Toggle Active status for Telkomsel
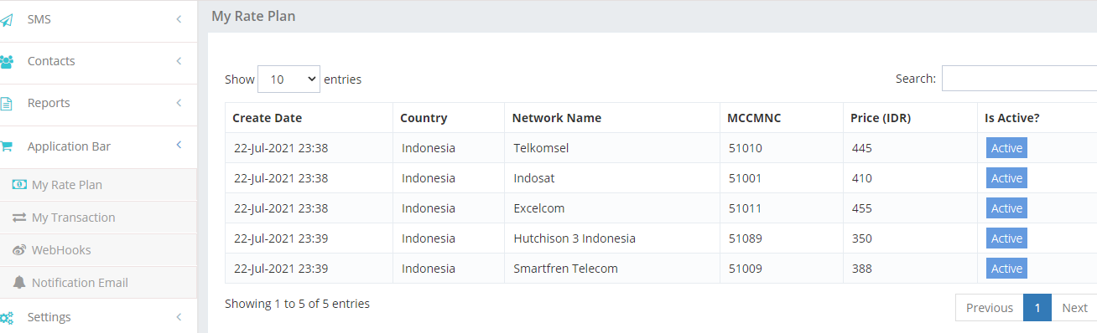 pyautogui.click(x=1006, y=148)
